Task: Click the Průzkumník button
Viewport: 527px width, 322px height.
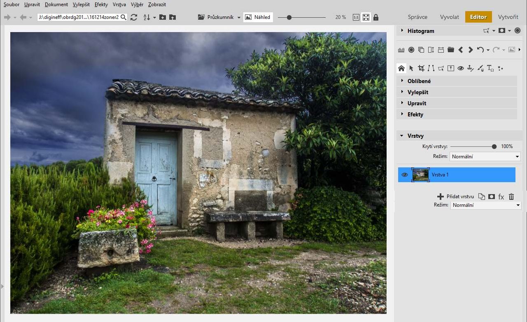Action: pos(216,17)
